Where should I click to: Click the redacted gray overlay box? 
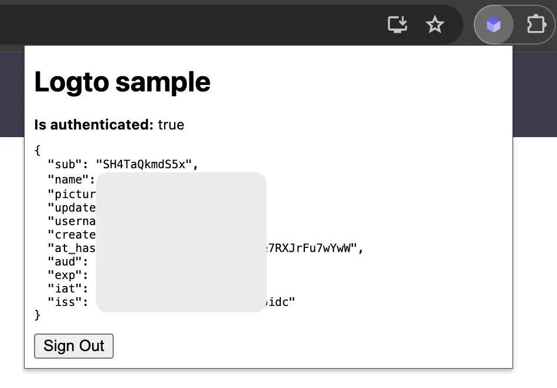[182, 242]
